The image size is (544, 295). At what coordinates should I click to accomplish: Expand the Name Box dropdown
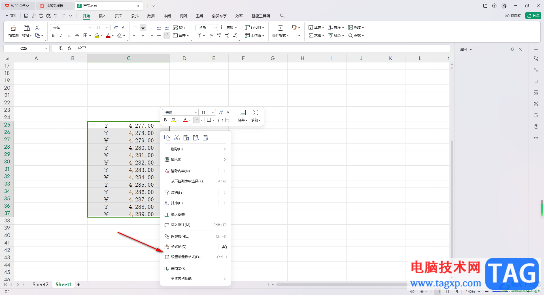coord(46,48)
